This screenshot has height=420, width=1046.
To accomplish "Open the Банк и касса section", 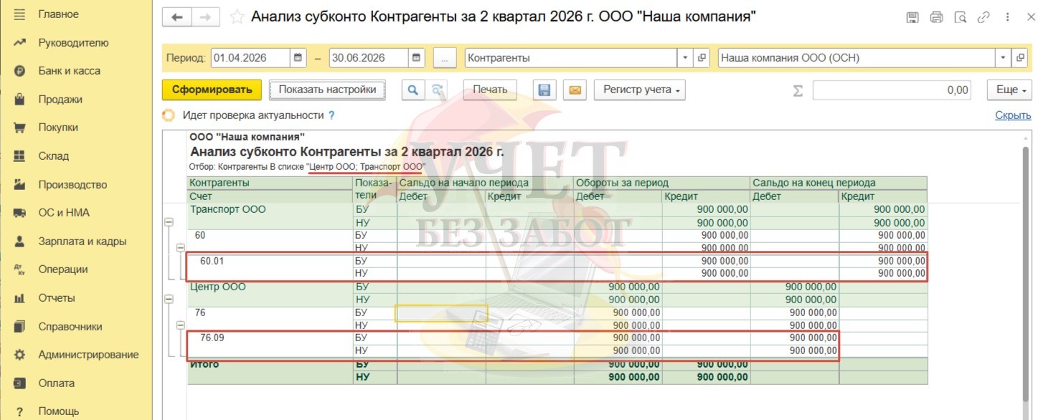I will 69,71.
